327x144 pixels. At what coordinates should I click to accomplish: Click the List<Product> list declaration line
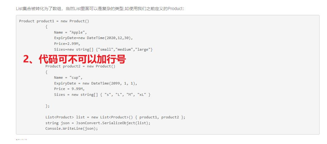point(115,117)
